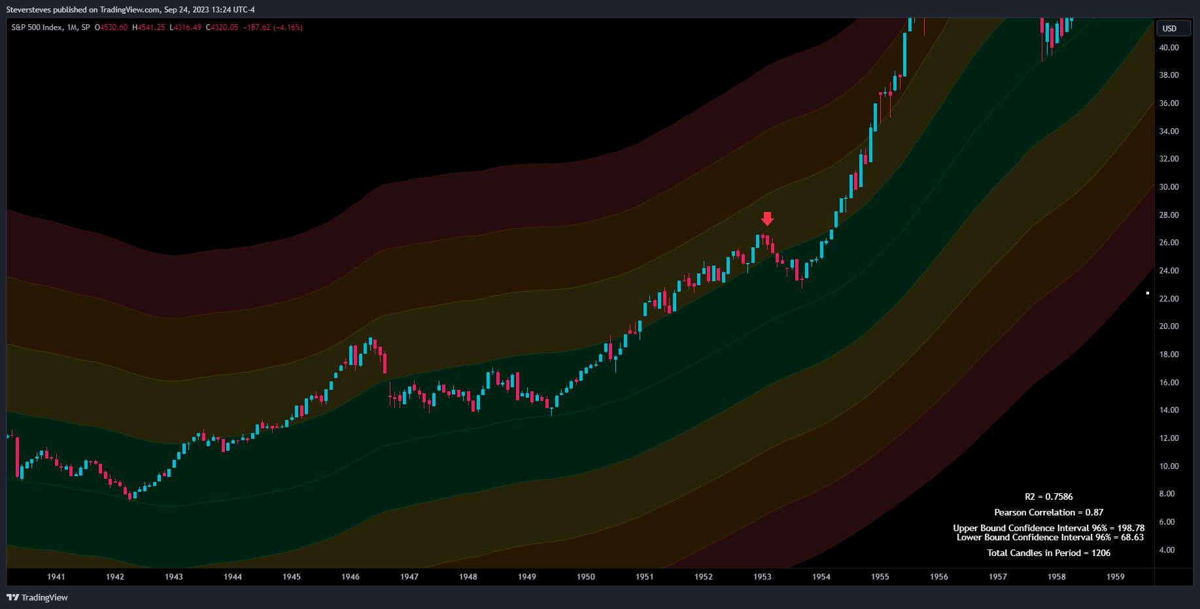Click the Steversteves published on TradingView.com header
Screen dimensions: 1200x609
coord(130,9)
